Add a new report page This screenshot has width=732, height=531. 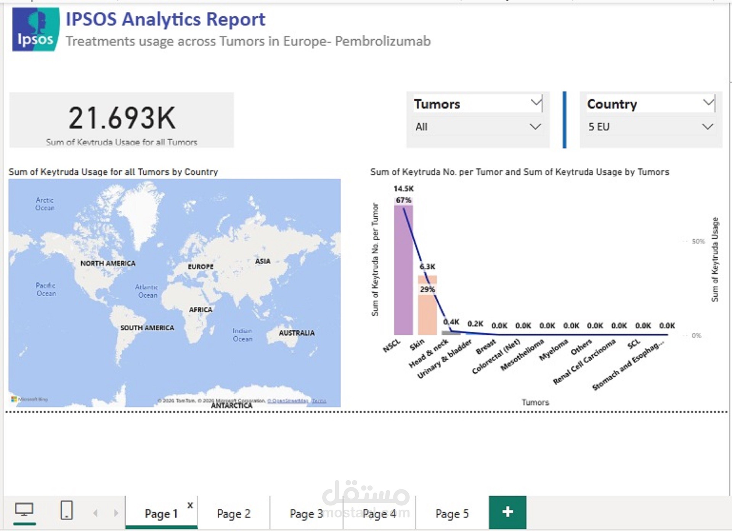click(507, 512)
